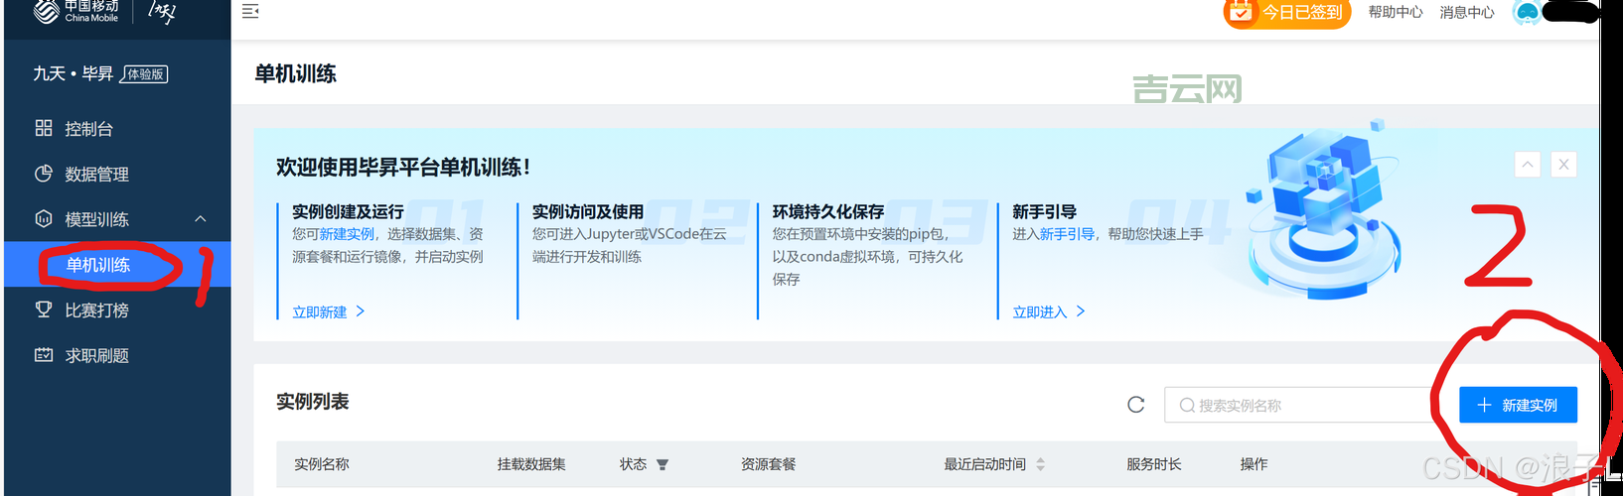Open 比赛打榜 in the sidebar
This screenshot has height=496, width=1623.
96,310
